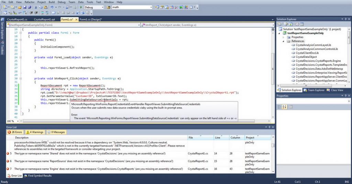The image size is (352, 184).
Task: Open the Build menu
Action: [52, 2]
